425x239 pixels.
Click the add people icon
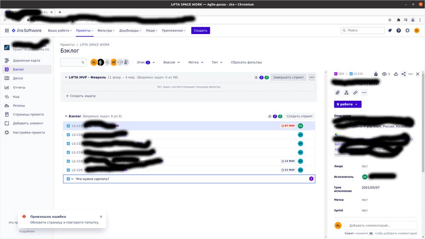pos(126,62)
